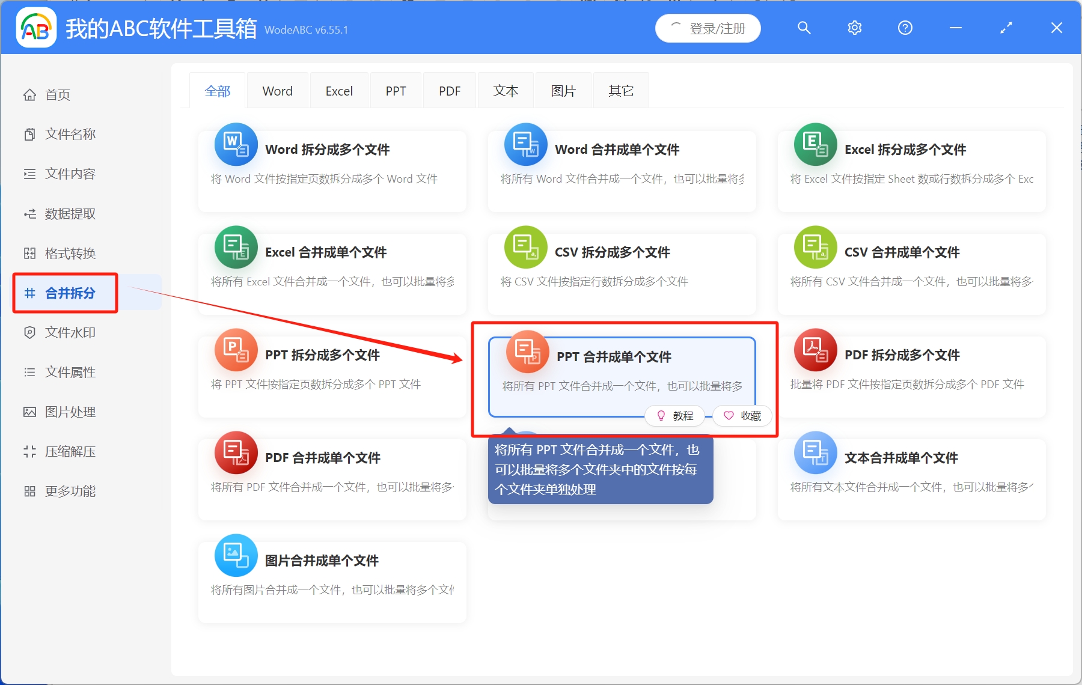Open the 教程 tutorial button
Viewport: 1082px width, 685px height.
tap(675, 415)
